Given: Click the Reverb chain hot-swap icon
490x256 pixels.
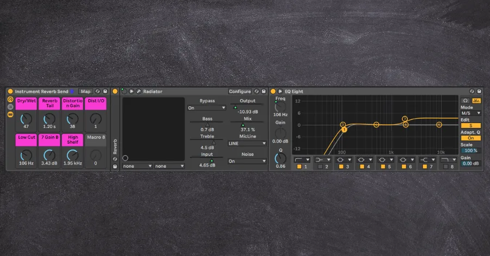Looking at the screenshot, I should [x=115, y=159].
